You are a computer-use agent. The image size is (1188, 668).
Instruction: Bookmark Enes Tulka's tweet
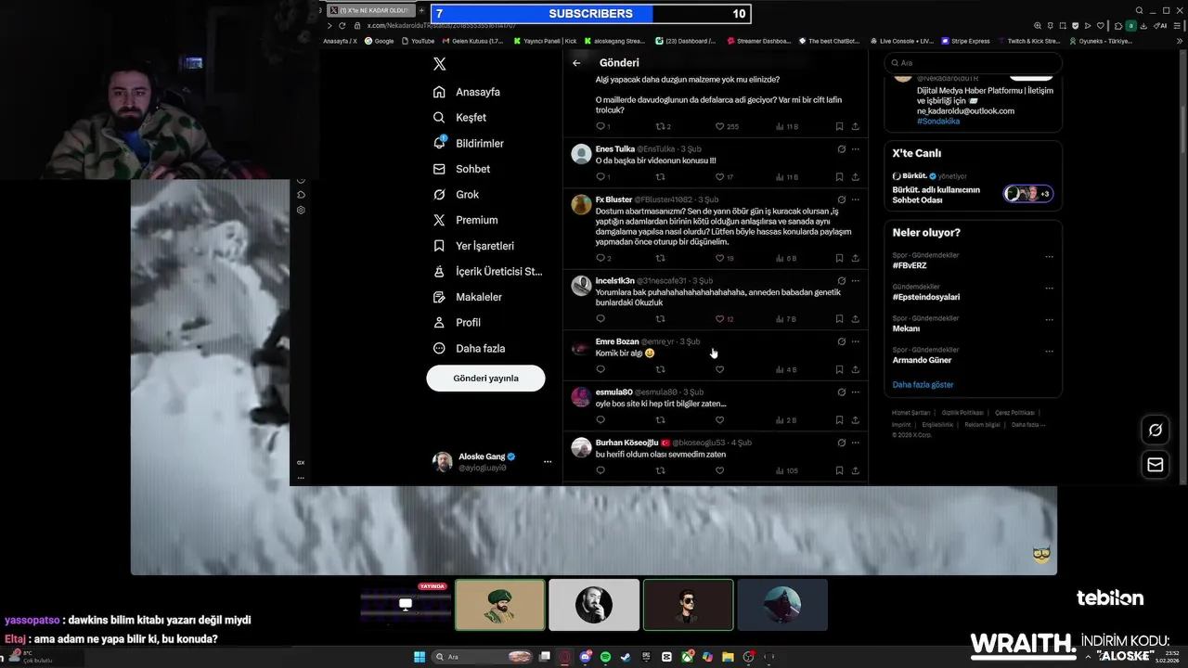click(x=839, y=176)
